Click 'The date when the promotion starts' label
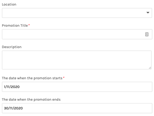Screen dimensions: 154x116 (32, 78)
